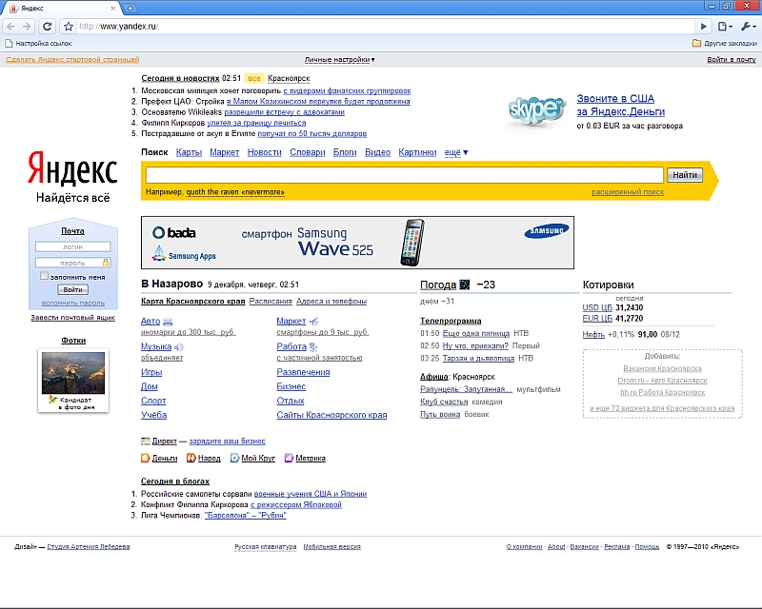Click the browser address bar
The width and height of the screenshot is (762, 609).
point(384,27)
